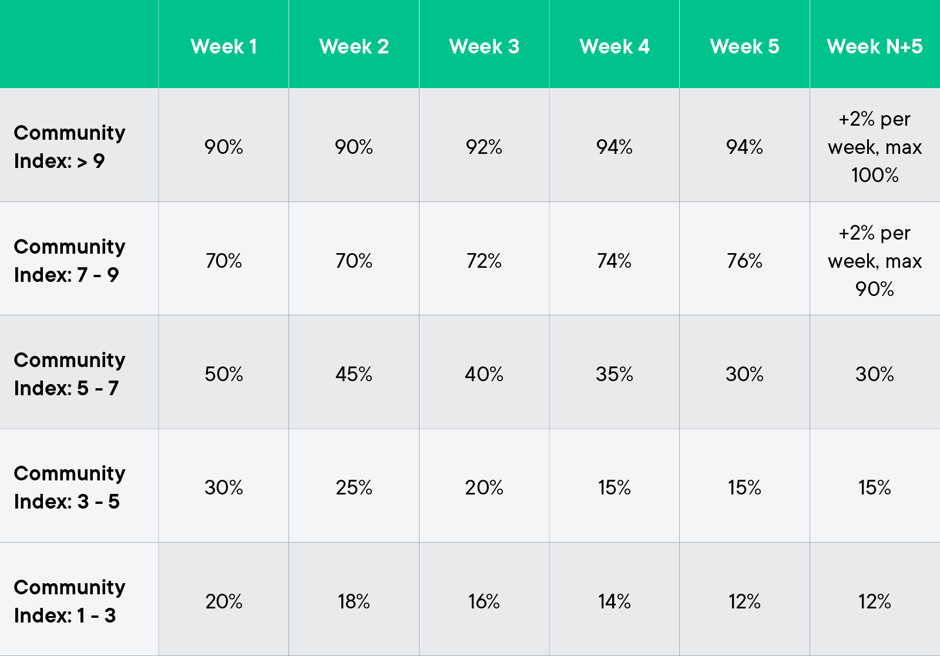Select the Community Index: 1 - 3 label
Image resolution: width=940 pixels, height=656 pixels.
point(69,601)
